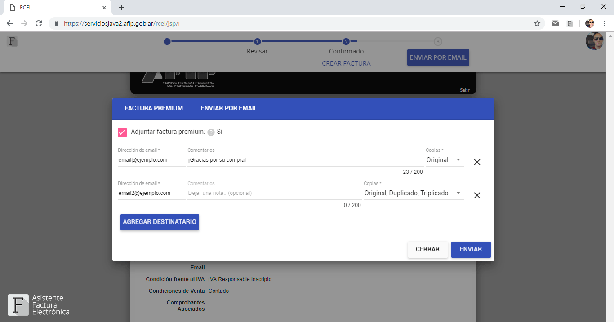Viewport: 614px width, 322px height.
Task: Click the 23 / 200 character counter
Action: coord(413,172)
